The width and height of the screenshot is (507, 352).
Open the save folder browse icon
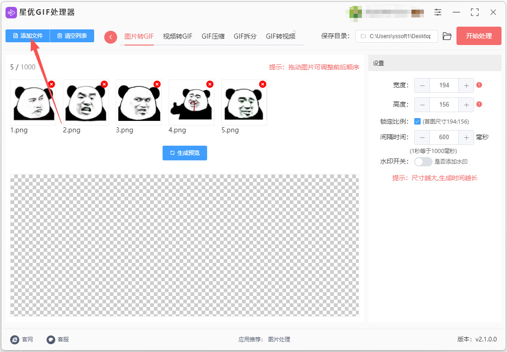447,36
